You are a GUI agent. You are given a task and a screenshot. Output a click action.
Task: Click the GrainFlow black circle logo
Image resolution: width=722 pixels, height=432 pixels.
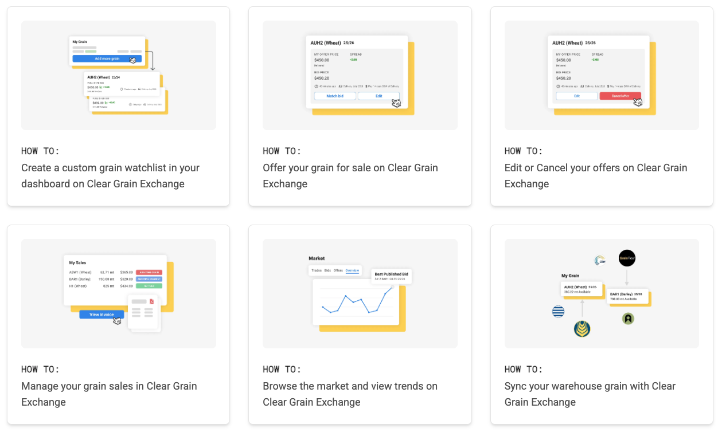[x=627, y=258]
